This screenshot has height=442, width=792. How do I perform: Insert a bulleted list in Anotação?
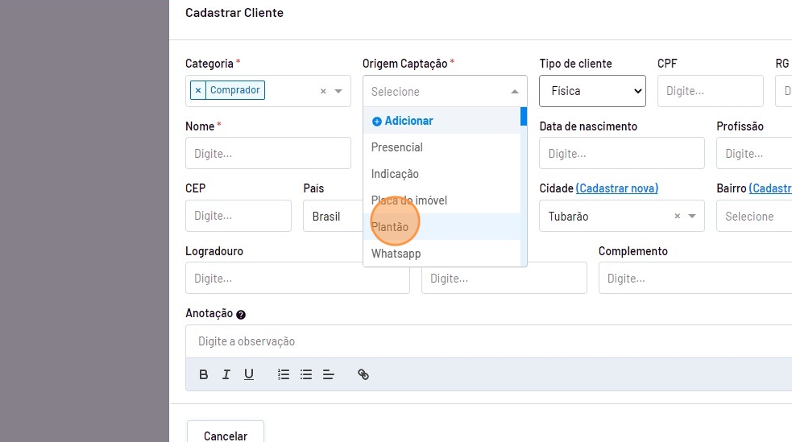coord(306,374)
